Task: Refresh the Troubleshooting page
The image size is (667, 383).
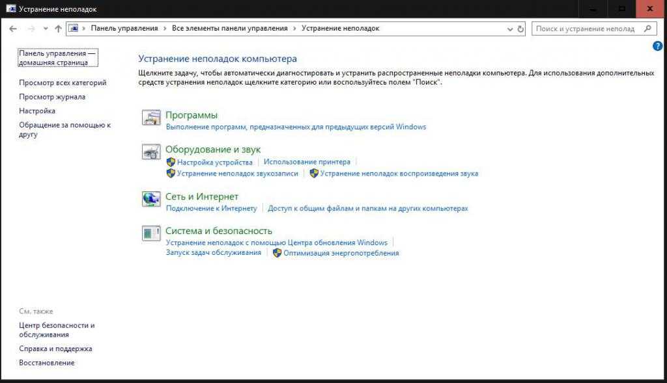Action: click(x=520, y=29)
